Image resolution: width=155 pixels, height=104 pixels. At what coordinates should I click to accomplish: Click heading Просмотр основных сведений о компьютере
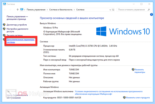[x=72, y=18]
